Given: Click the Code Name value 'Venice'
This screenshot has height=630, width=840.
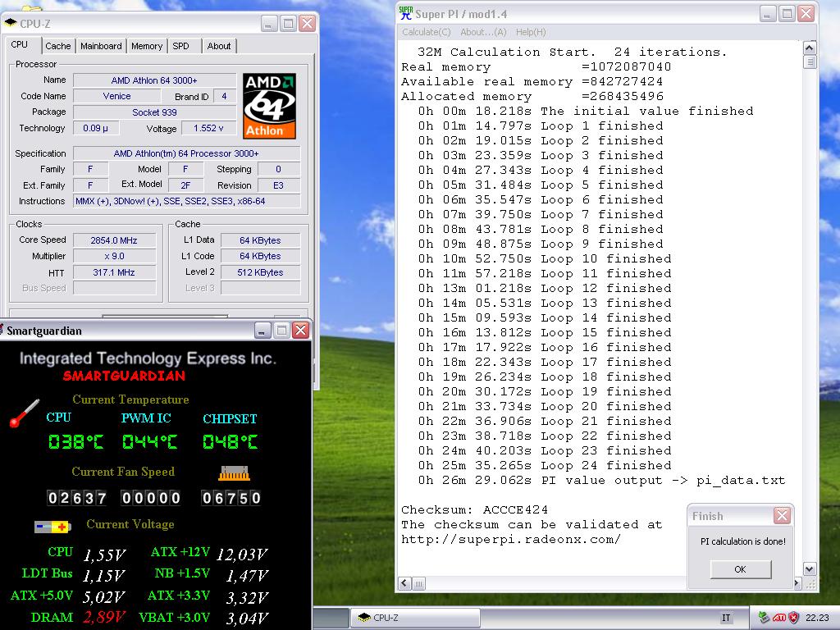Looking at the screenshot, I should 116,97.
